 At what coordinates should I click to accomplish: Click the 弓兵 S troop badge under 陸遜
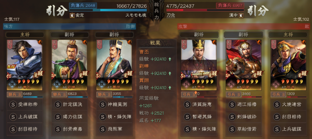click(x=278, y=94)
